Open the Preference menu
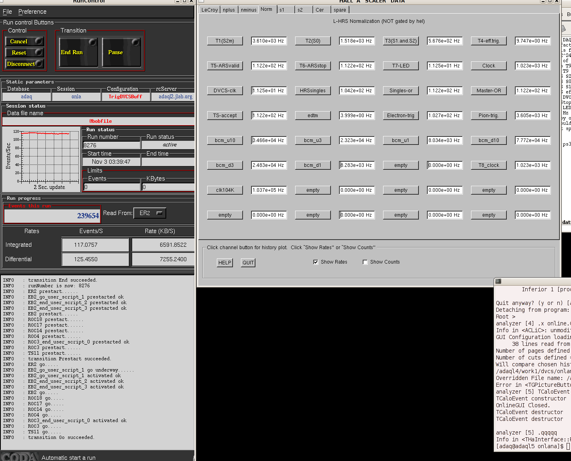 click(x=32, y=12)
